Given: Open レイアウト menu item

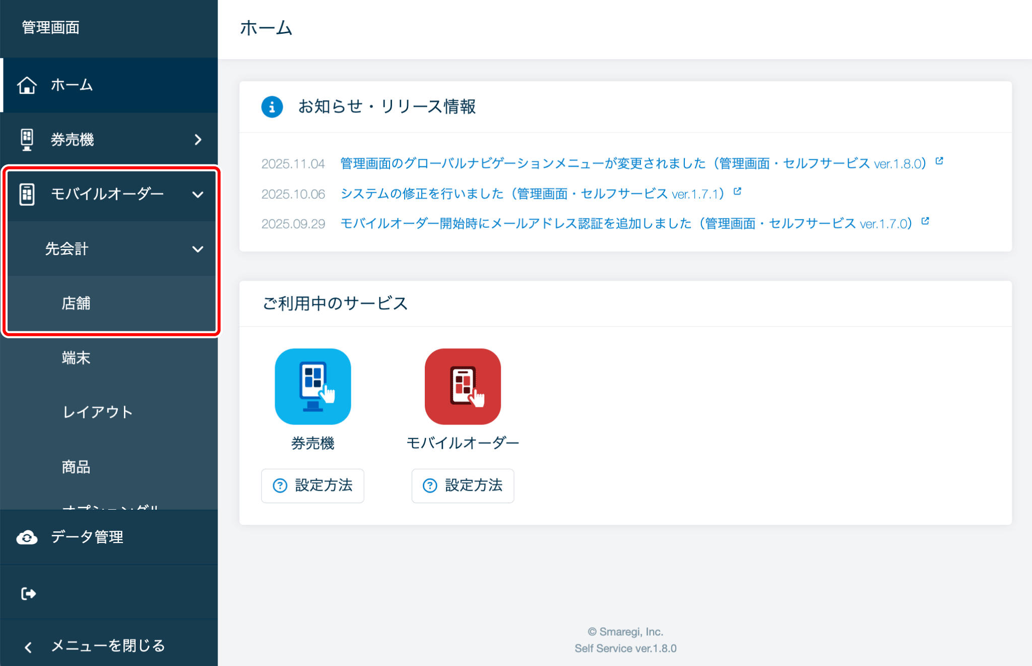Looking at the screenshot, I should pos(98,412).
